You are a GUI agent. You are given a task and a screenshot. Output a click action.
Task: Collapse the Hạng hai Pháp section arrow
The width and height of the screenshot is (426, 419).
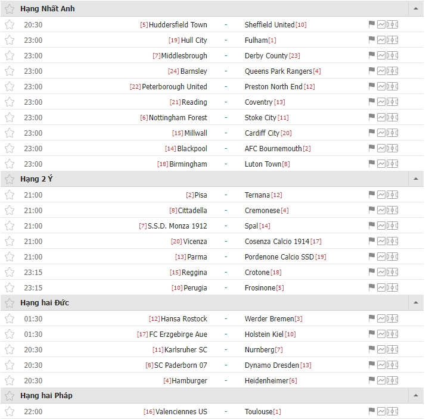click(415, 396)
